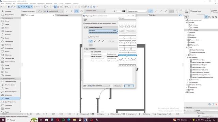The image size is (218, 122).
Task: Open Facades (Фасады) in navigator
Action: point(192,35)
